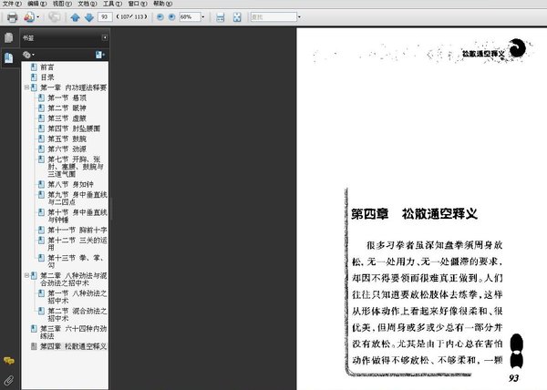Go to previous page with up arrow

point(75,17)
